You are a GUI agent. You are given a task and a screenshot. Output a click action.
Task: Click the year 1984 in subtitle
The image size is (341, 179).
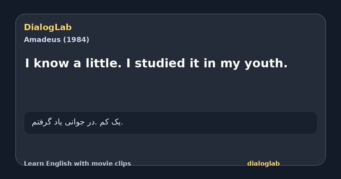tap(76, 40)
